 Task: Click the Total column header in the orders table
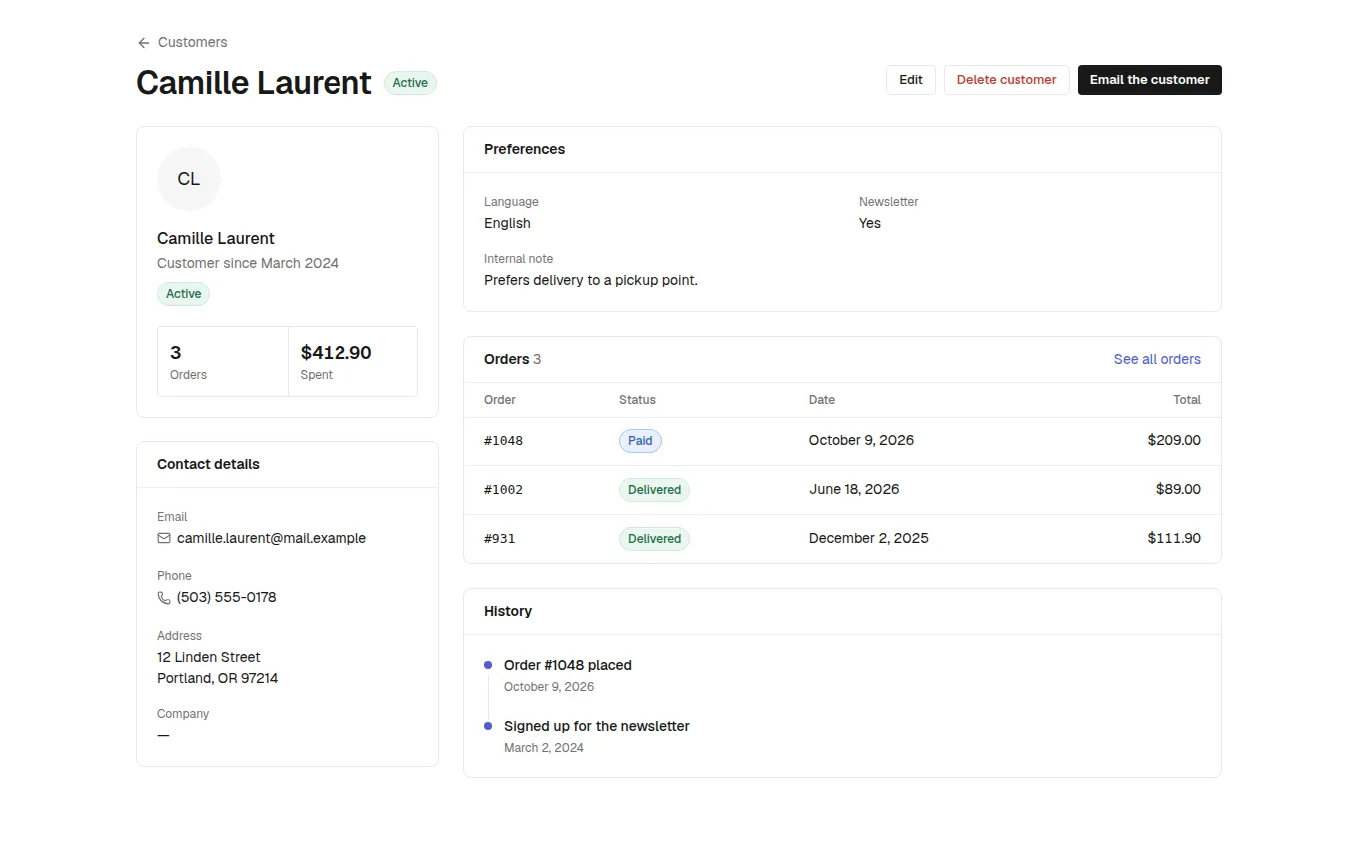tap(1187, 400)
